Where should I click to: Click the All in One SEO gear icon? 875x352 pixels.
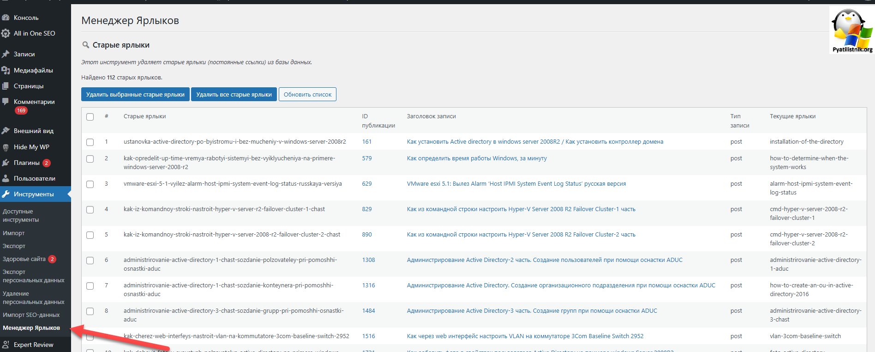(x=6, y=33)
